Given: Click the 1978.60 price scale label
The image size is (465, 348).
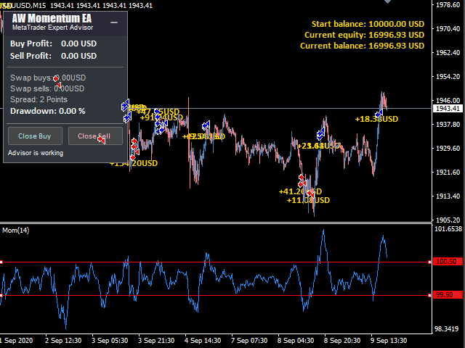Looking at the screenshot, I should [x=448, y=5].
